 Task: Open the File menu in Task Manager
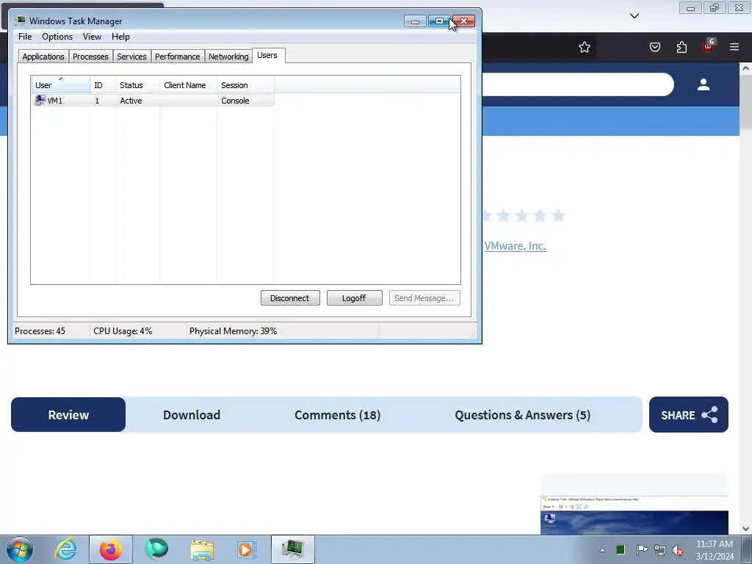point(25,37)
